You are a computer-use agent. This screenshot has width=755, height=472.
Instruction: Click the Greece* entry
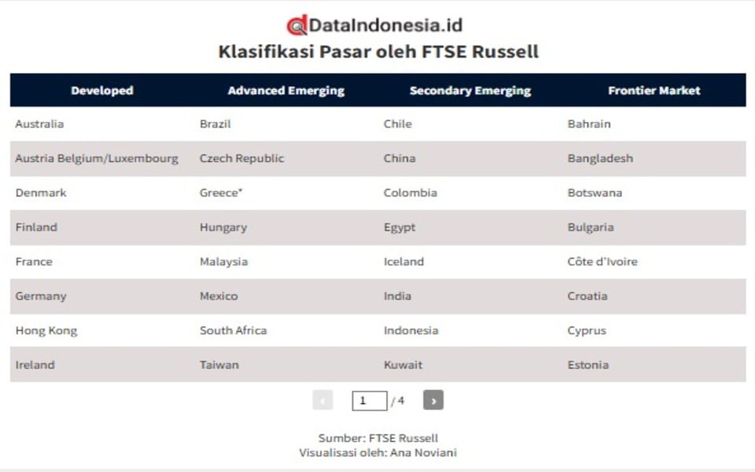coord(221,193)
